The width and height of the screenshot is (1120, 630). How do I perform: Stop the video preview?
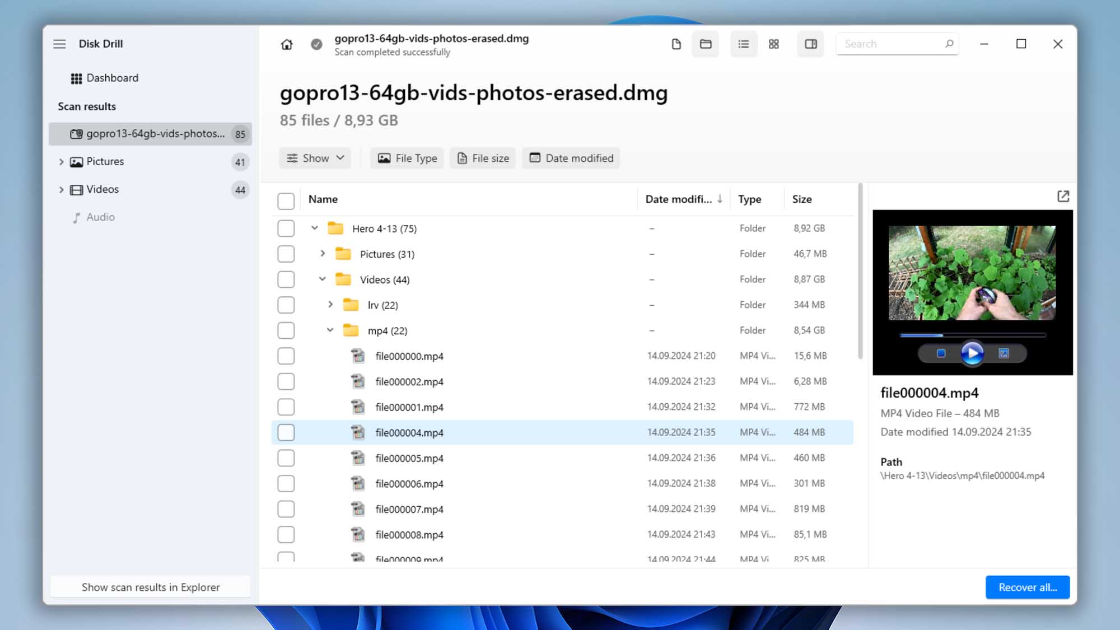pos(941,353)
